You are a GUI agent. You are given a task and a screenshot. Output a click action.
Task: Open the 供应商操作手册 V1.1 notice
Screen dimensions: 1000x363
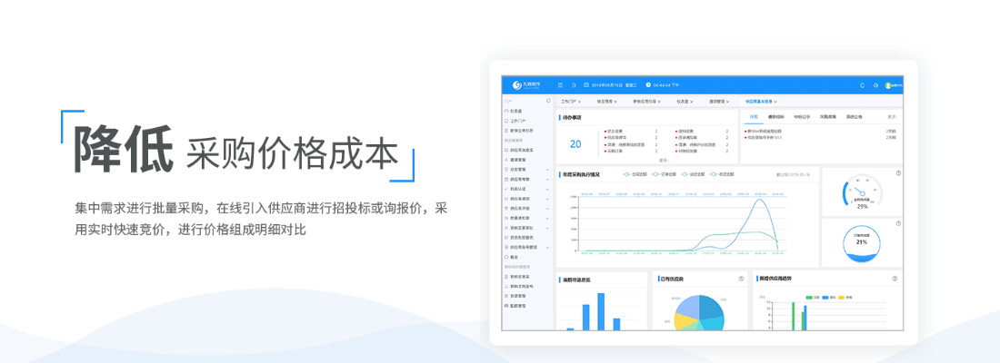764,137
